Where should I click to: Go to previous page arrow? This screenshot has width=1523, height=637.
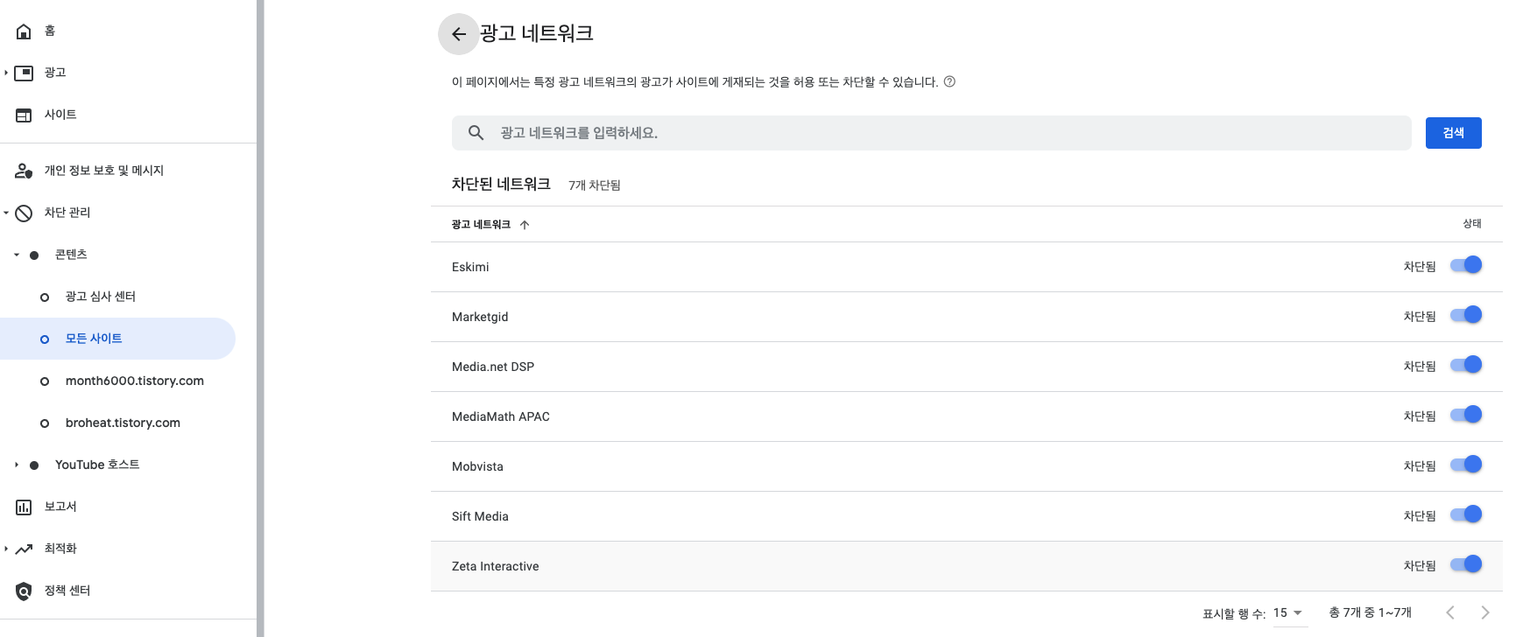click(x=1450, y=612)
